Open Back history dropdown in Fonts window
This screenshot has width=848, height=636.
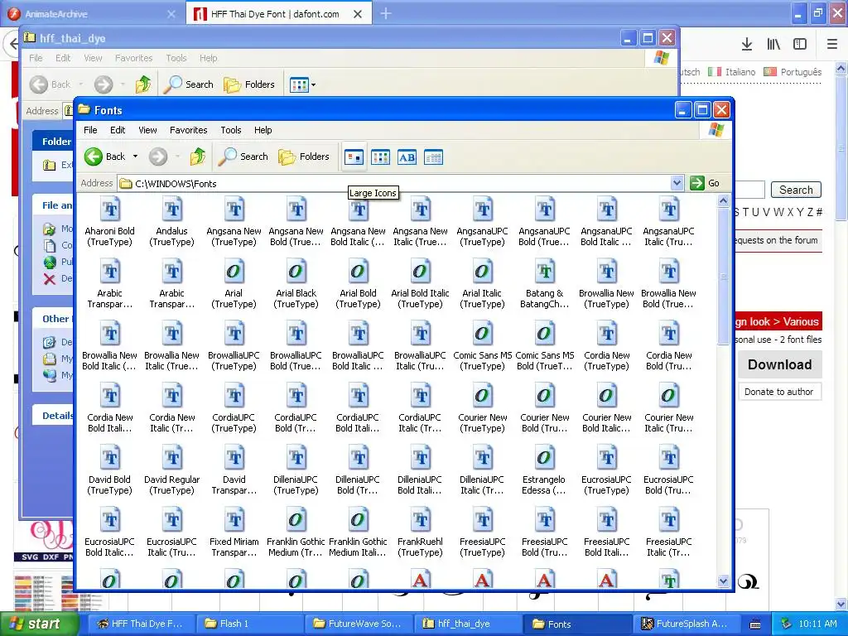[135, 157]
